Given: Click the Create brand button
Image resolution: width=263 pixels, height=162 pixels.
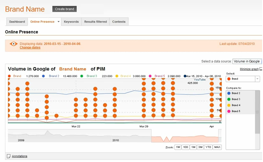Looking at the screenshot, I should coord(64,9).
